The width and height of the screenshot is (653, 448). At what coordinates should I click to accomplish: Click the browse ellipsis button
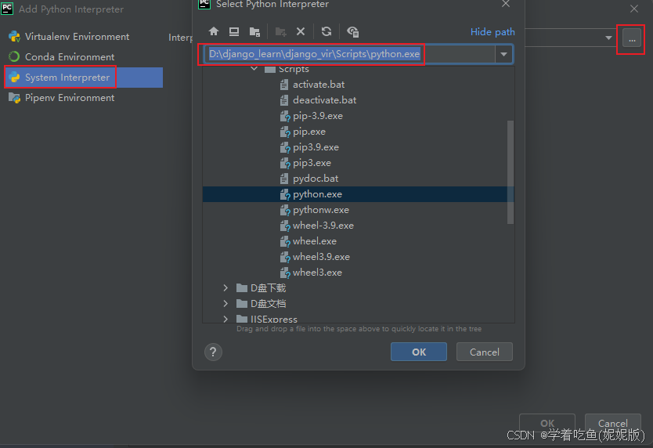click(x=632, y=39)
